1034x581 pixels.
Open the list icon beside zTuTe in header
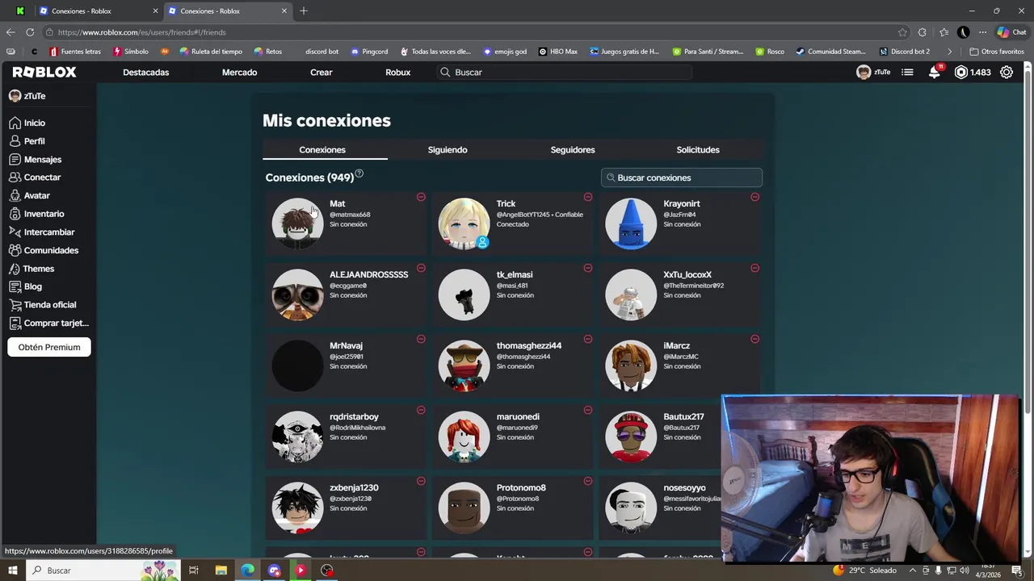pyautogui.click(x=907, y=72)
